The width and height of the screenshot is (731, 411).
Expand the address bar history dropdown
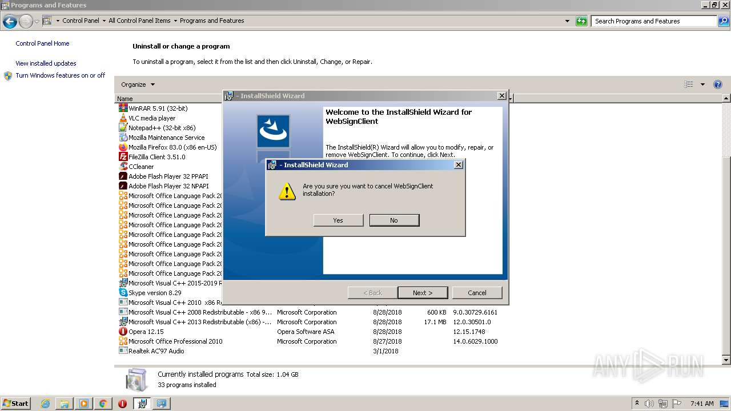(567, 21)
